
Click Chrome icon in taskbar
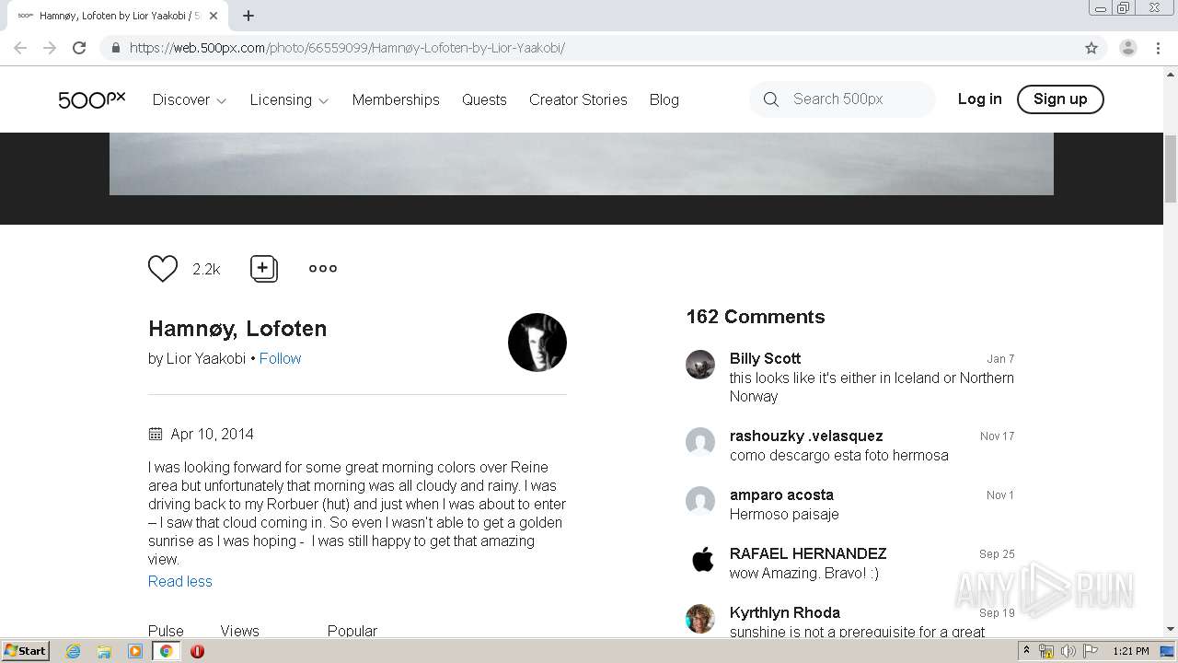point(166,651)
